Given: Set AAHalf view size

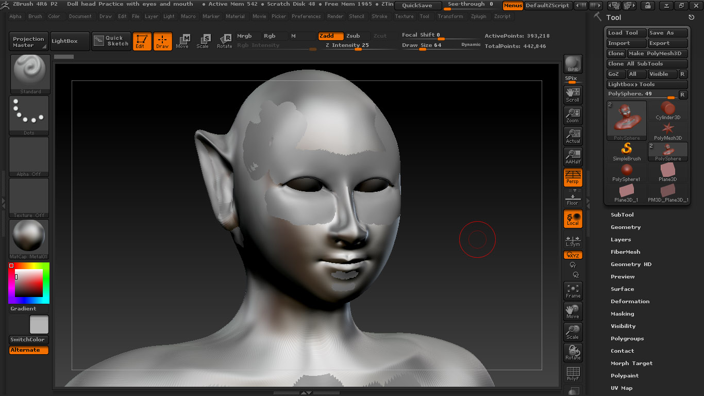Looking at the screenshot, I should point(573,156).
